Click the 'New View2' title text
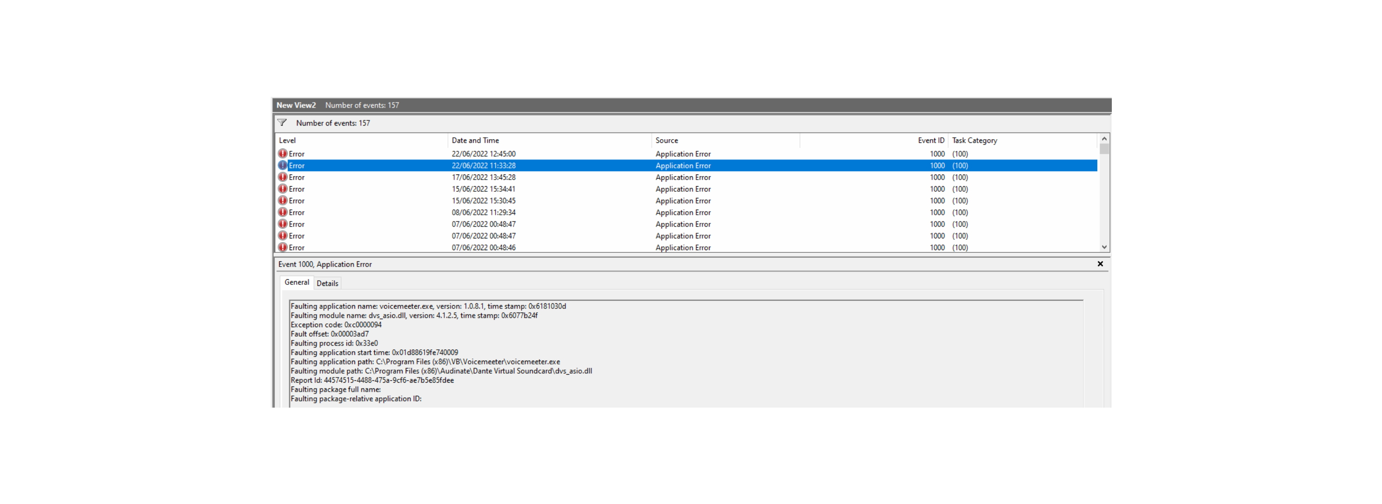The width and height of the screenshot is (1382, 504). click(x=296, y=105)
